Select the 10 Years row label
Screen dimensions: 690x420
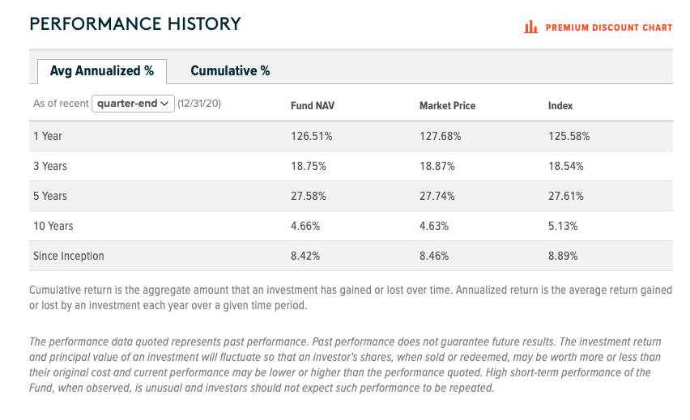pyautogui.click(x=53, y=226)
